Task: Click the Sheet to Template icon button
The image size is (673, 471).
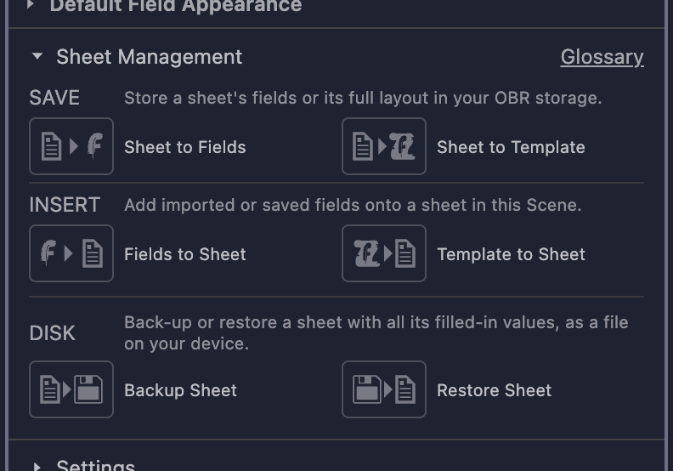Action: point(384,146)
